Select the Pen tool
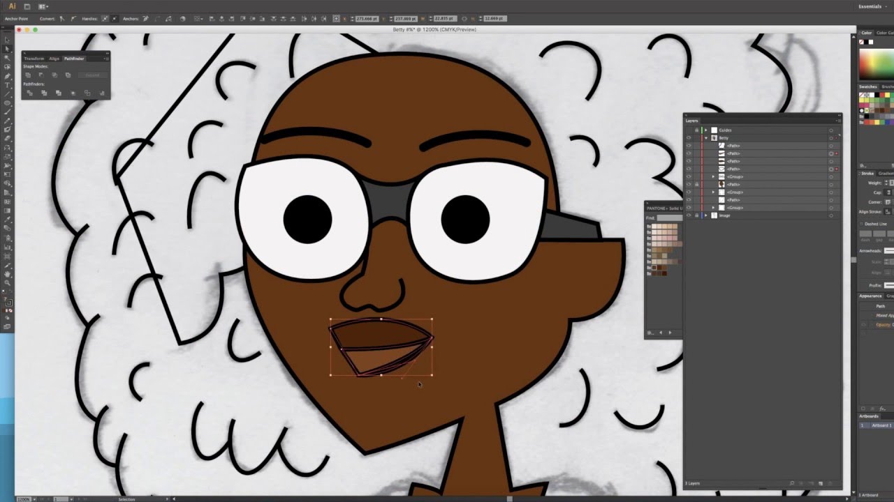The height and width of the screenshot is (502, 894). (7, 76)
